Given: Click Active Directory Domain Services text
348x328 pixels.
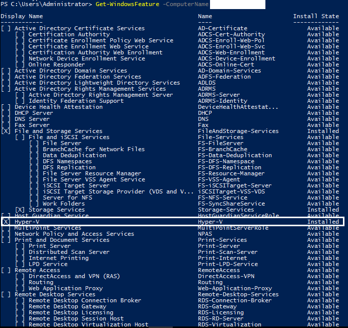Looking at the screenshot, I should pyautogui.click(x=71, y=71).
